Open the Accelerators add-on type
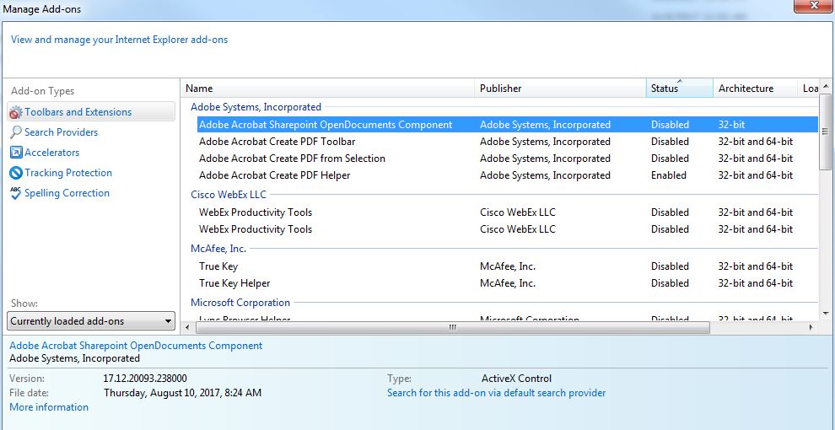Viewport: 835px width, 430px height. click(x=51, y=153)
